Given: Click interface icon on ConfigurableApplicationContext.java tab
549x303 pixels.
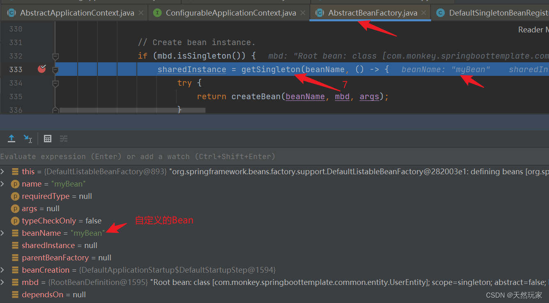Looking at the screenshot, I should [x=157, y=13].
